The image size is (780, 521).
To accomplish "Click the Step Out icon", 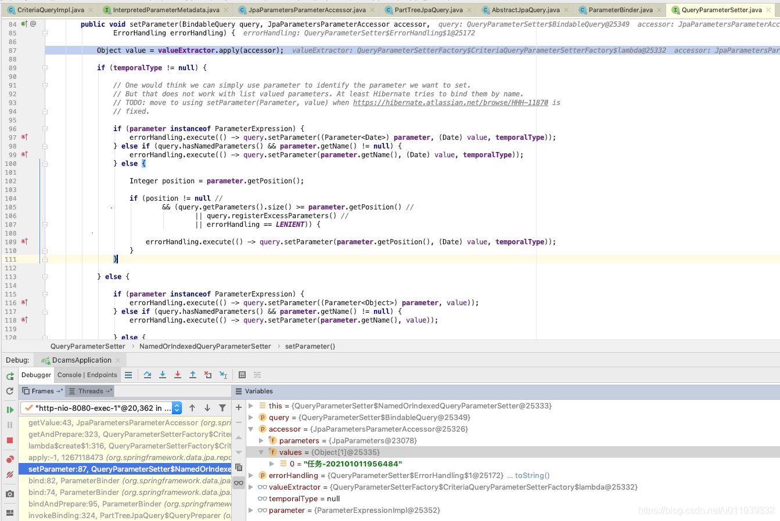I will (193, 375).
